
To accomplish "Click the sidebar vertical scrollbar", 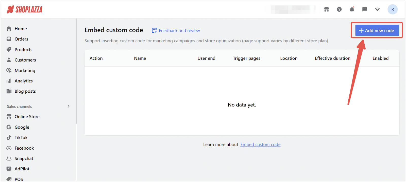I will pos(76,71).
